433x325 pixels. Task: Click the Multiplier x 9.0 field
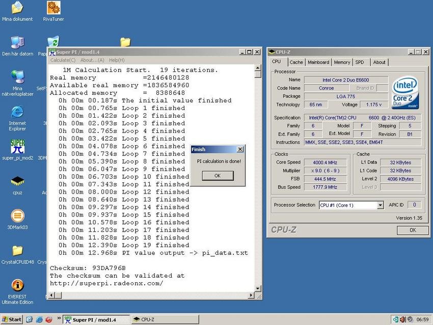point(325,171)
